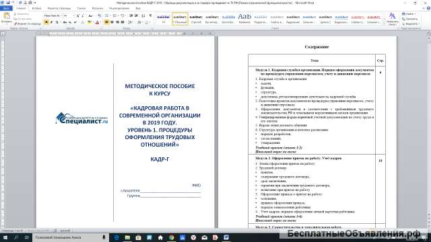Click the Paste (Вставить) clipboard icon
The image size is (431, 242).
(x=6, y=16)
